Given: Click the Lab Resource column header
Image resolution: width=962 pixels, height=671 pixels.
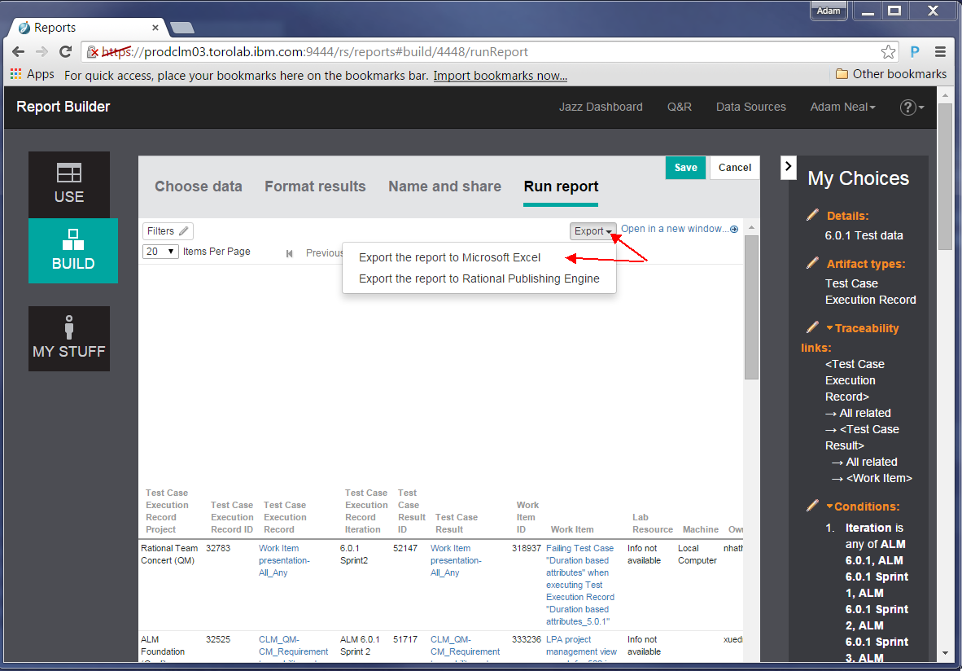Looking at the screenshot, I should tap(652, 524).
